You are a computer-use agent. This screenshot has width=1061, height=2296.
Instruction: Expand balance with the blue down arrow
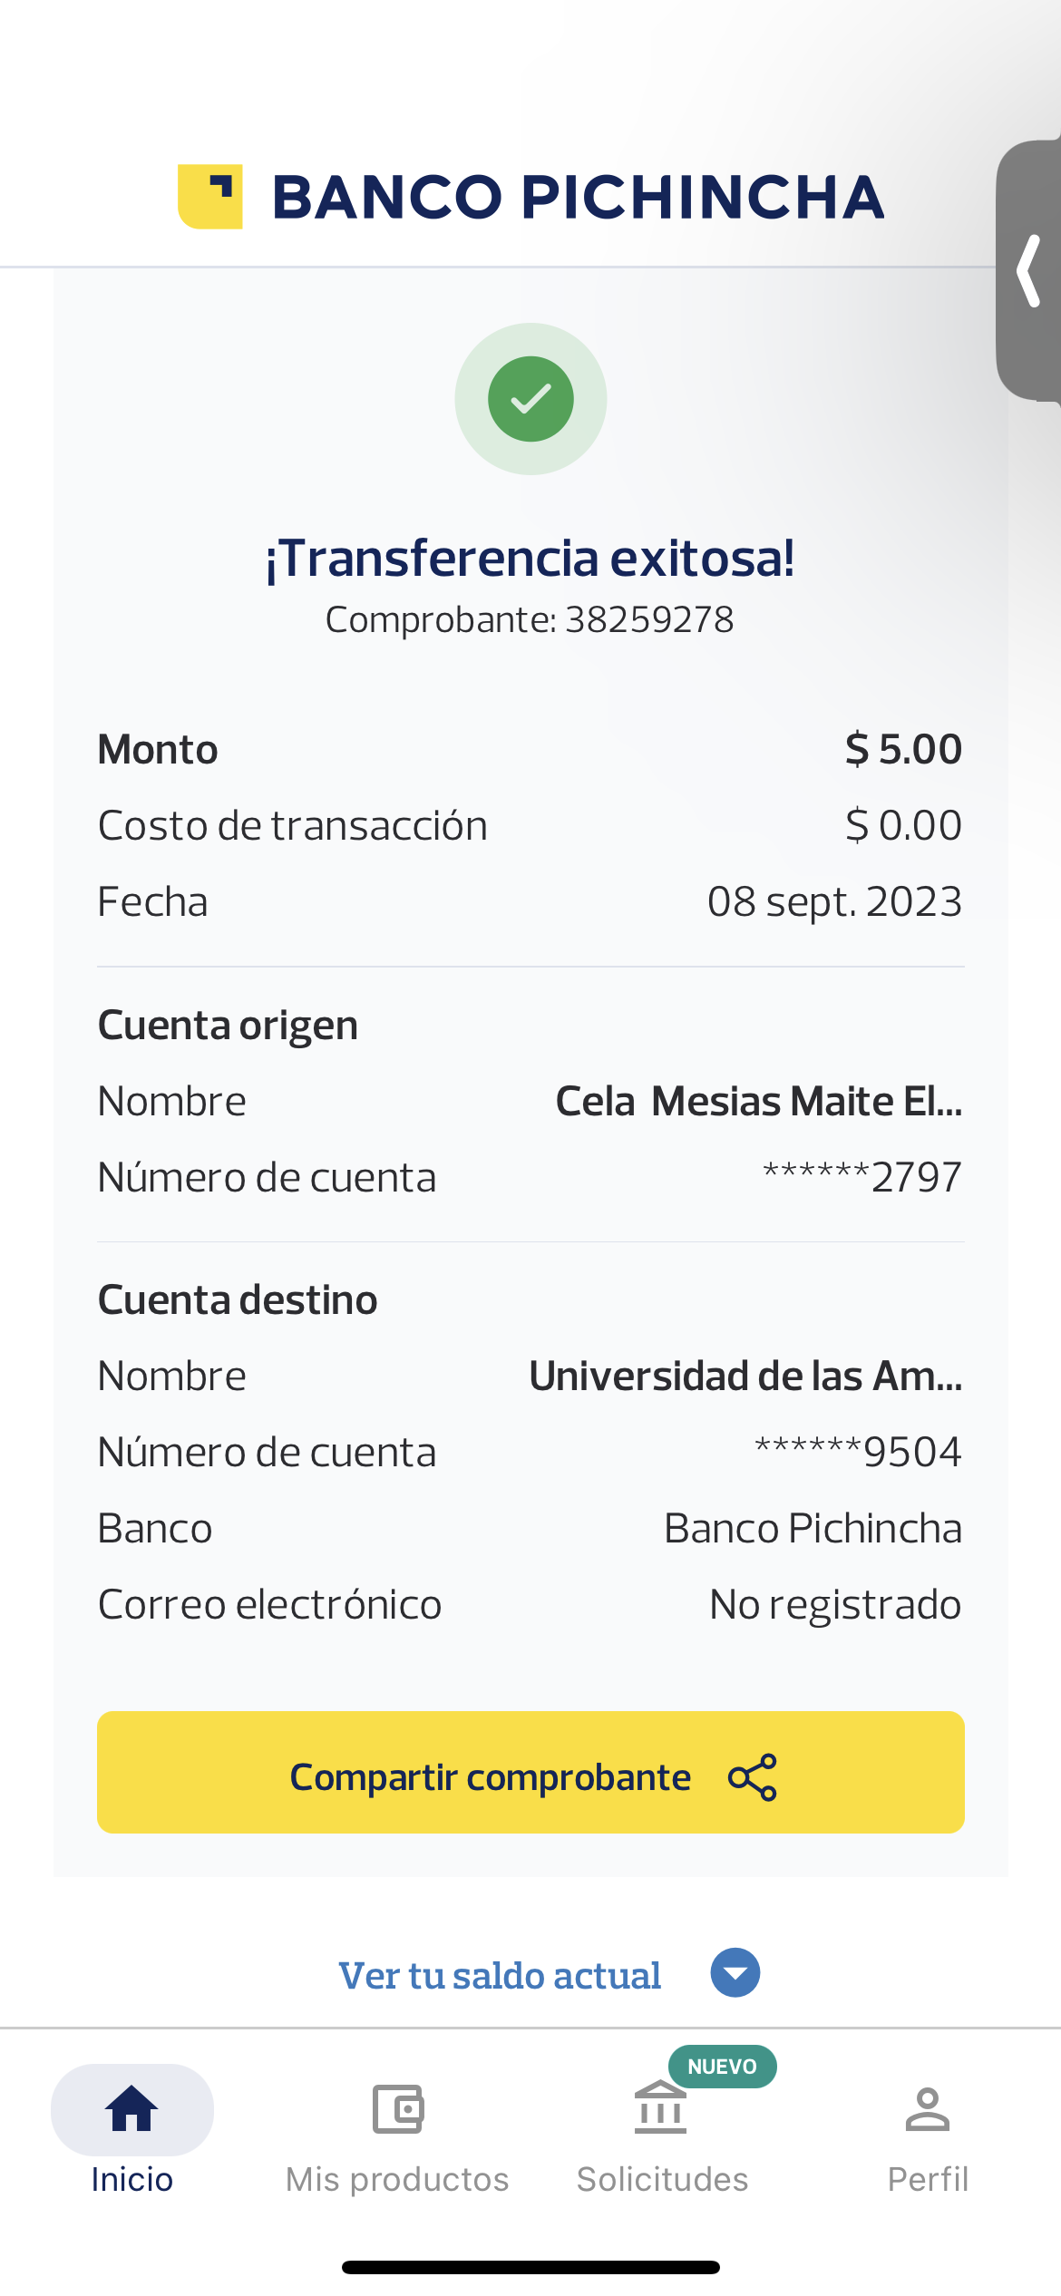[735, 1972]
